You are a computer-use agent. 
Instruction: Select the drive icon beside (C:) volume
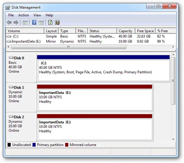(x=9, y=36)
